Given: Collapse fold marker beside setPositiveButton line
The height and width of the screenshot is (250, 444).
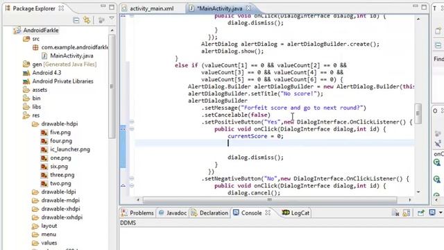Looking at the screenshot, I should [132, 122].
